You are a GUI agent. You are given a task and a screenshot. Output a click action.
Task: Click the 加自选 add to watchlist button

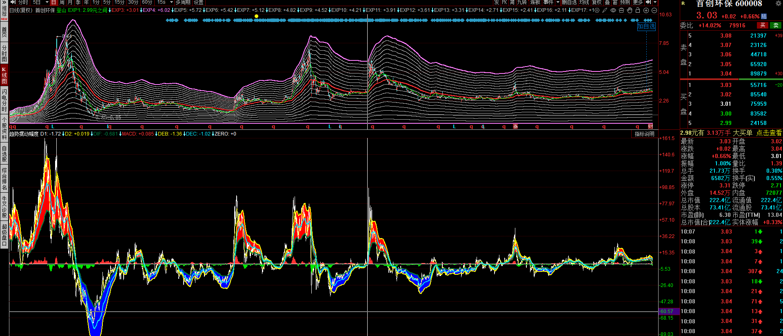646,27
